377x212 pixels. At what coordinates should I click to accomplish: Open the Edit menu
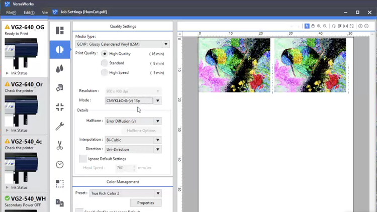coord(29,13)
